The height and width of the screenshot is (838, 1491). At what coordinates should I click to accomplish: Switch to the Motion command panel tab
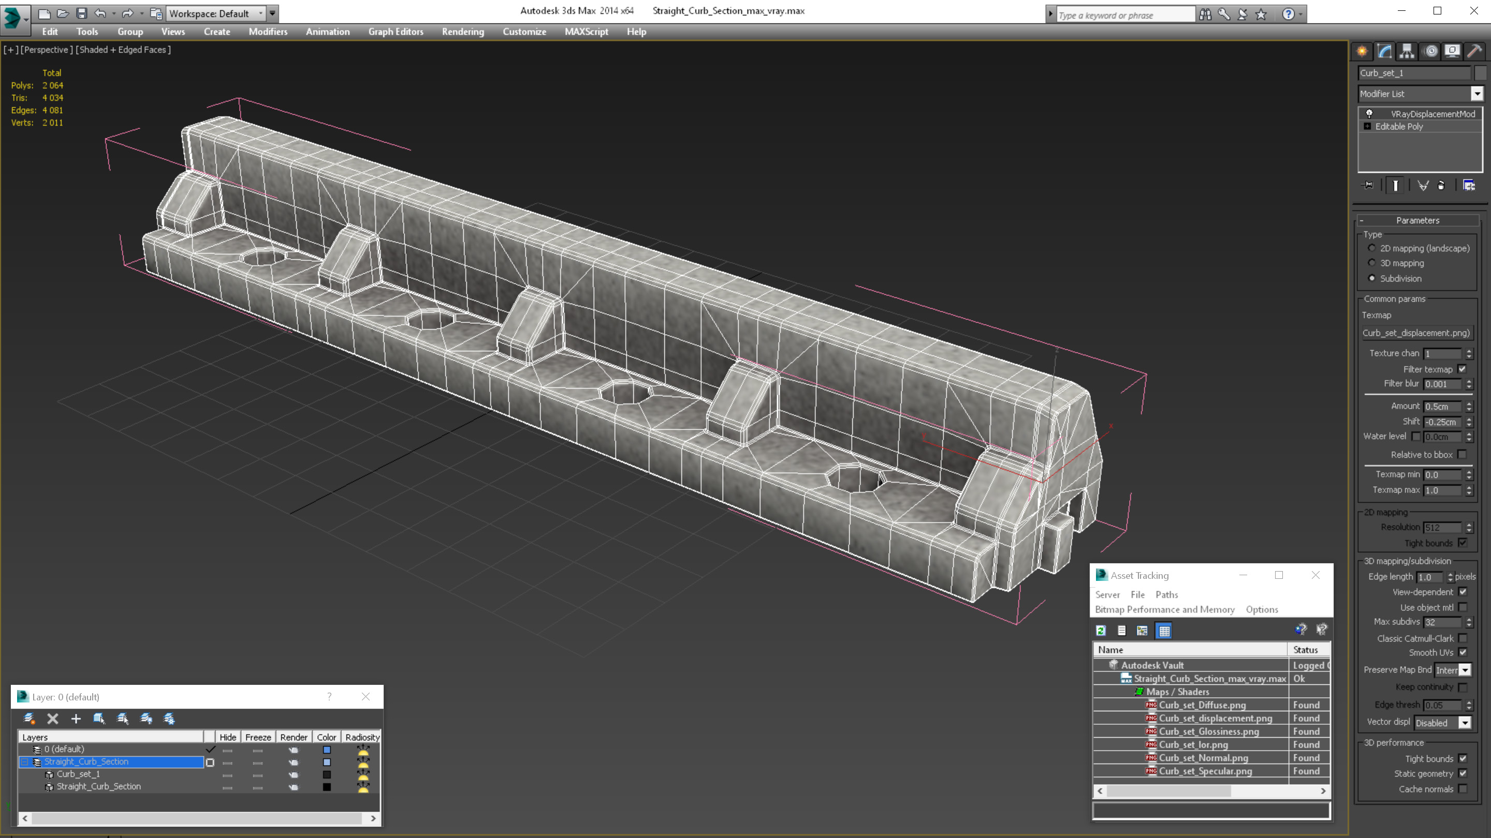tap(1429, 52)
